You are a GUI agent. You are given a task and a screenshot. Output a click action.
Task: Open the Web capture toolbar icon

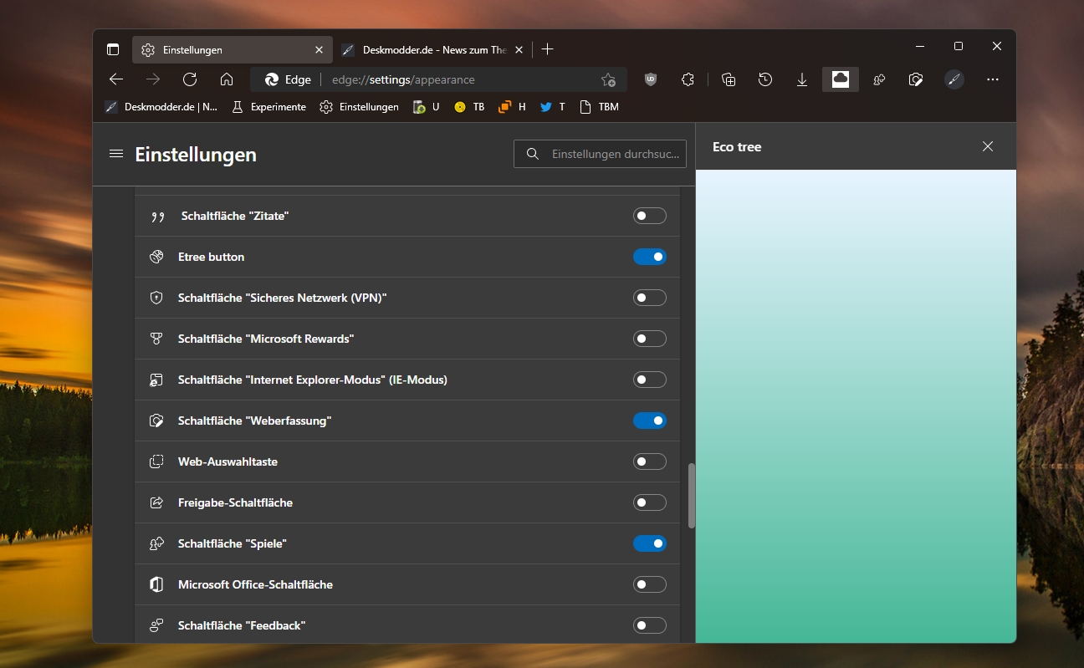[916, 79]
